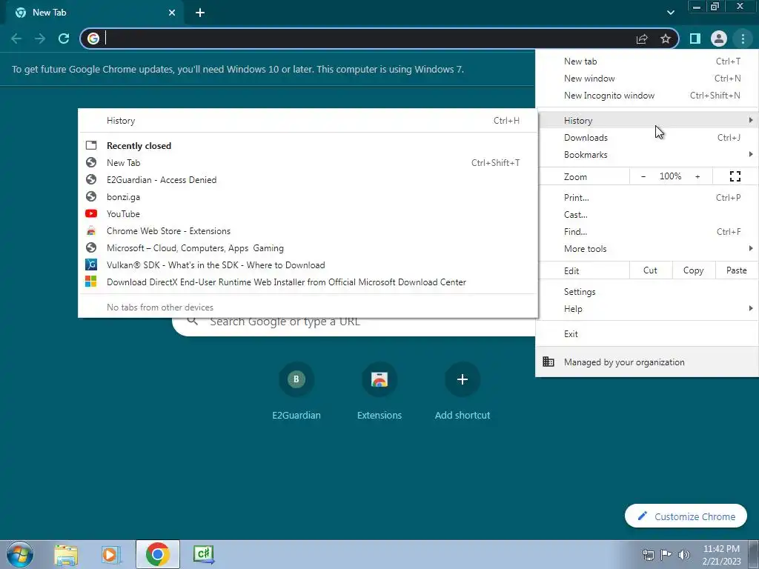Click the share this page icon
This screenshot has width=759, height=569.
click(642, 39)
